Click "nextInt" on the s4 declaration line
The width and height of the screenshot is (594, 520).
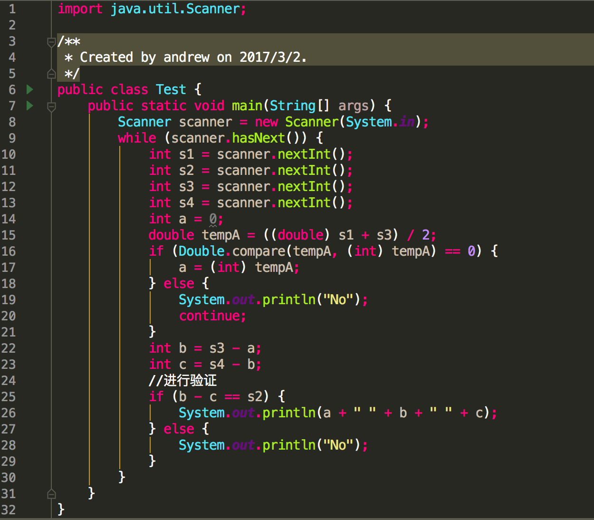pos(304,202)
